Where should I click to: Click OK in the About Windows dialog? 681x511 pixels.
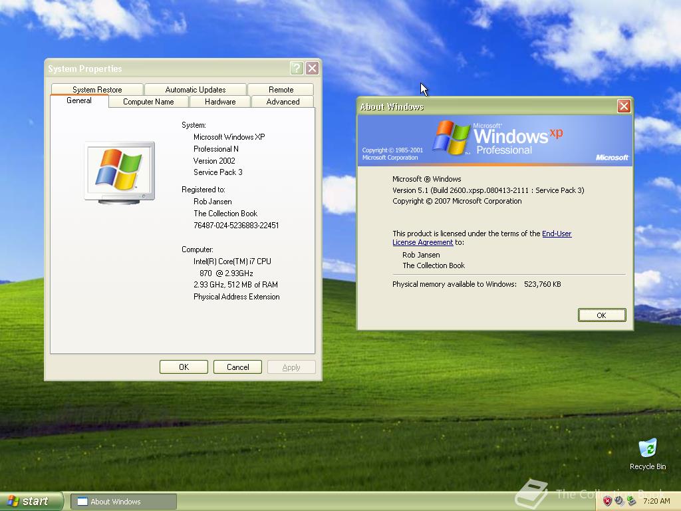(x=601, y=315)
